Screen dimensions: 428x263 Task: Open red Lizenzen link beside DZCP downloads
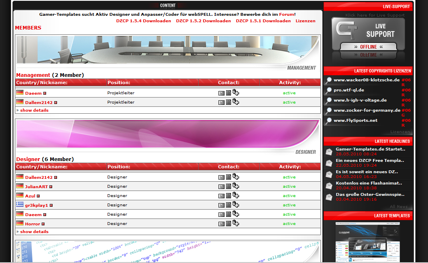305,21
